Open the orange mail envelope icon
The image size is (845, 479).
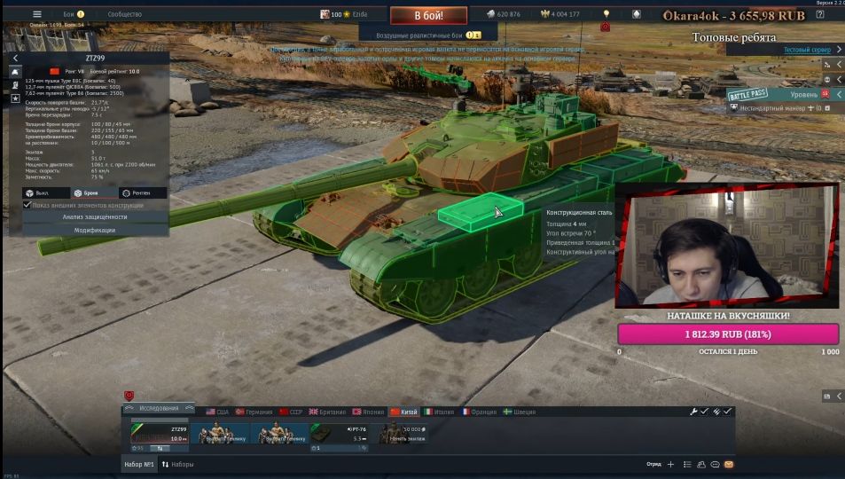[x=729, y=464]
